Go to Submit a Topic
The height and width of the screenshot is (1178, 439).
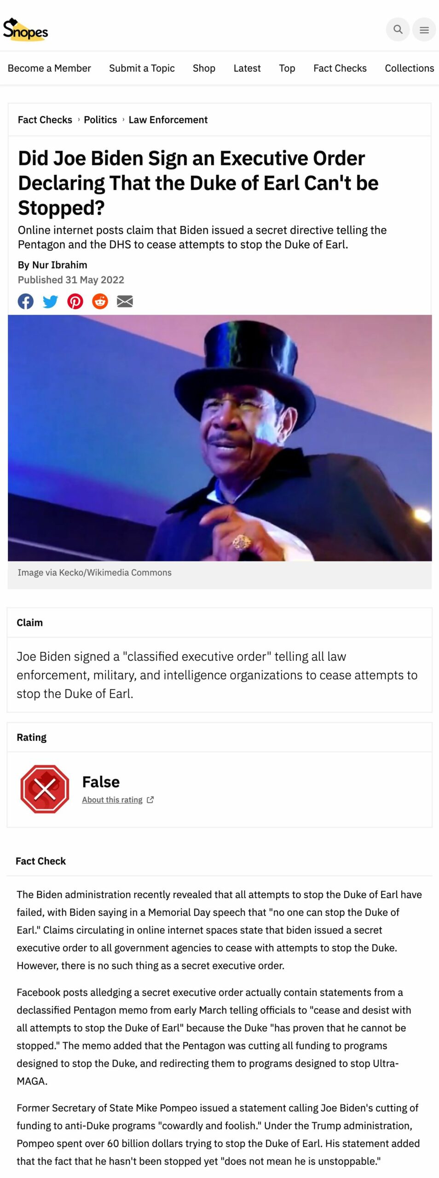coord(142,68)
